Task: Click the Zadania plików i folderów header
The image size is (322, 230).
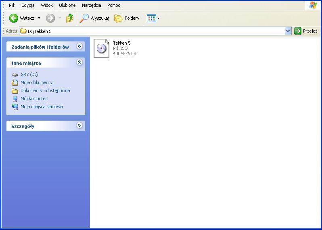Action: (x=40, y=47)
